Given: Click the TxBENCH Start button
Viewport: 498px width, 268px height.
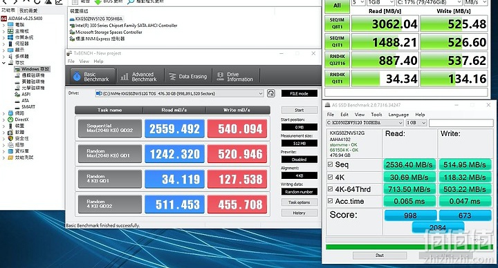Looking at the screenshot, I should coord(299,110).
